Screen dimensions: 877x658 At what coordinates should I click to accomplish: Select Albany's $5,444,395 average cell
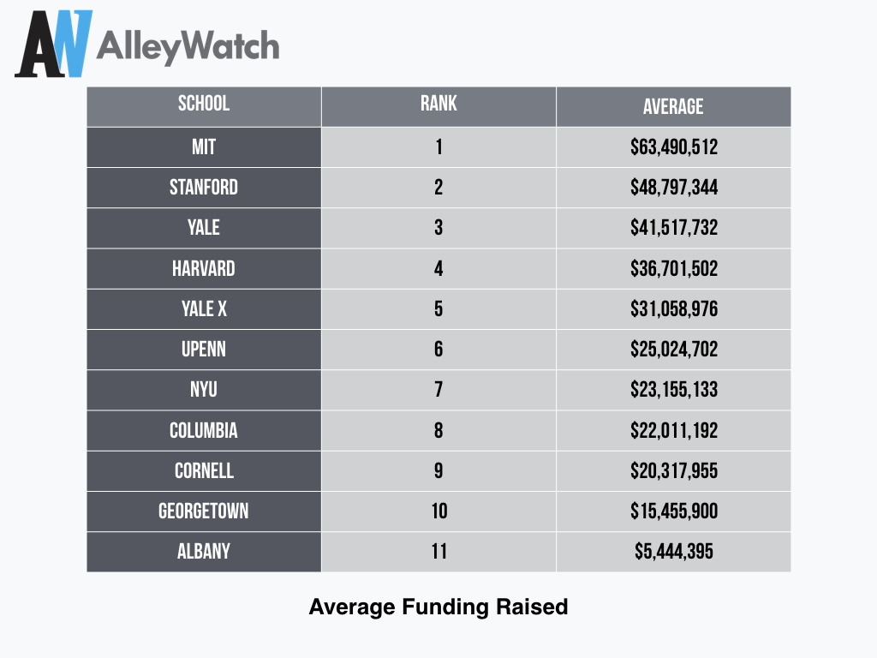click(x=673, y=552)
